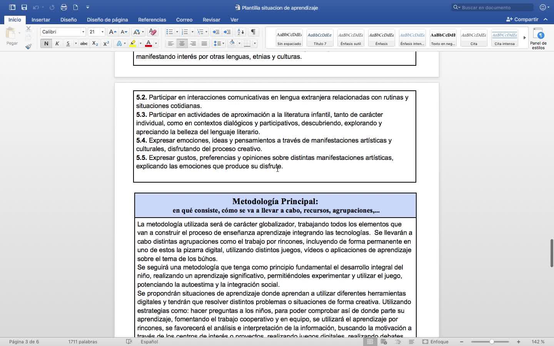Print the document using the printer icon
Screen dimensions: 554x346
(64, 7)
